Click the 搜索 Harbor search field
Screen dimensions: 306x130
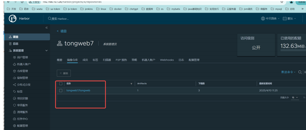(60, 19)
